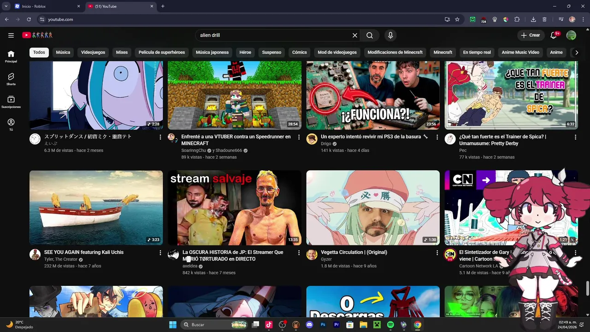
Task: Clear the search box with the X
Action: (x=355, y=35)
